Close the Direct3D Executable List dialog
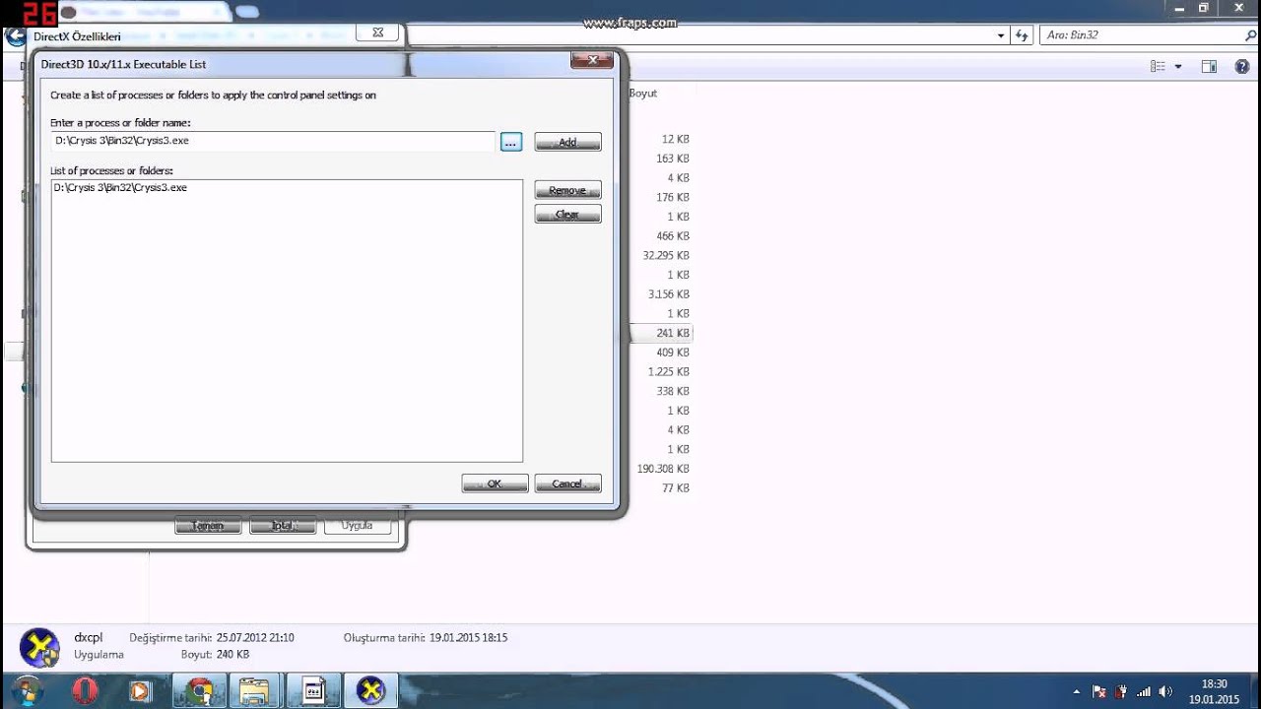The height and width of the screenshot is (709, 1261). click(593, 61)
